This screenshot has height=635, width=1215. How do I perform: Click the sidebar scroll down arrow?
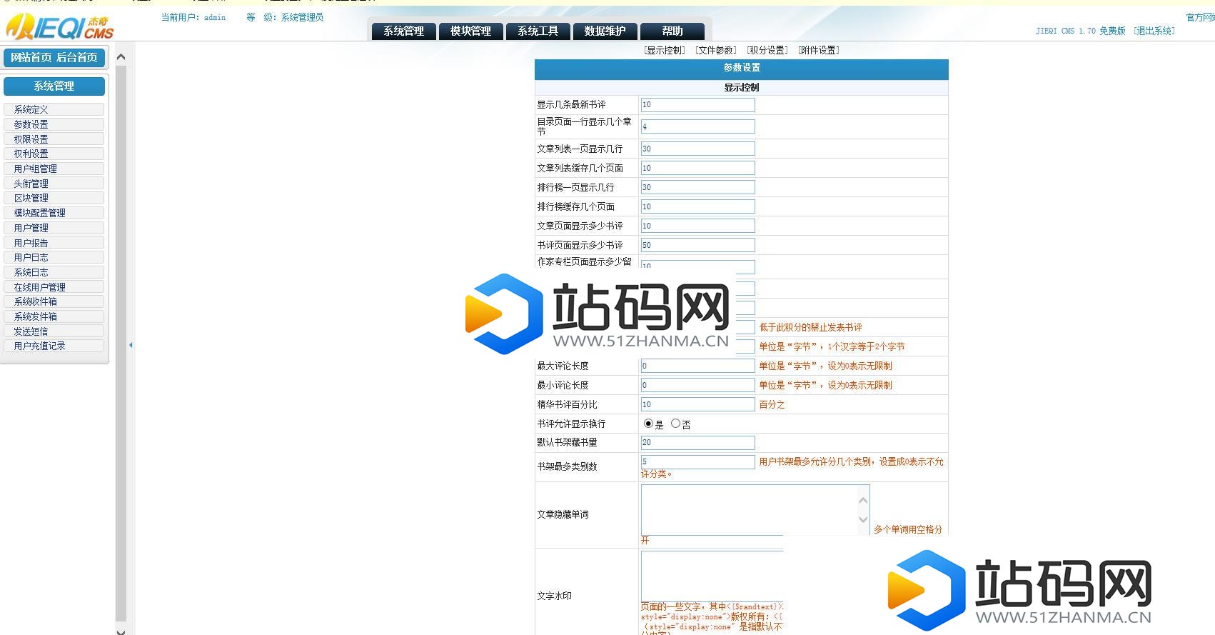(x=121, y=631)
